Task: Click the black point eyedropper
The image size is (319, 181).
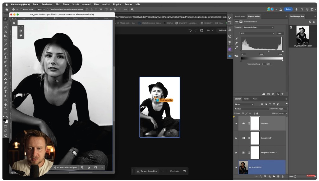Action: pyautogui.click(x=237, y=39)
